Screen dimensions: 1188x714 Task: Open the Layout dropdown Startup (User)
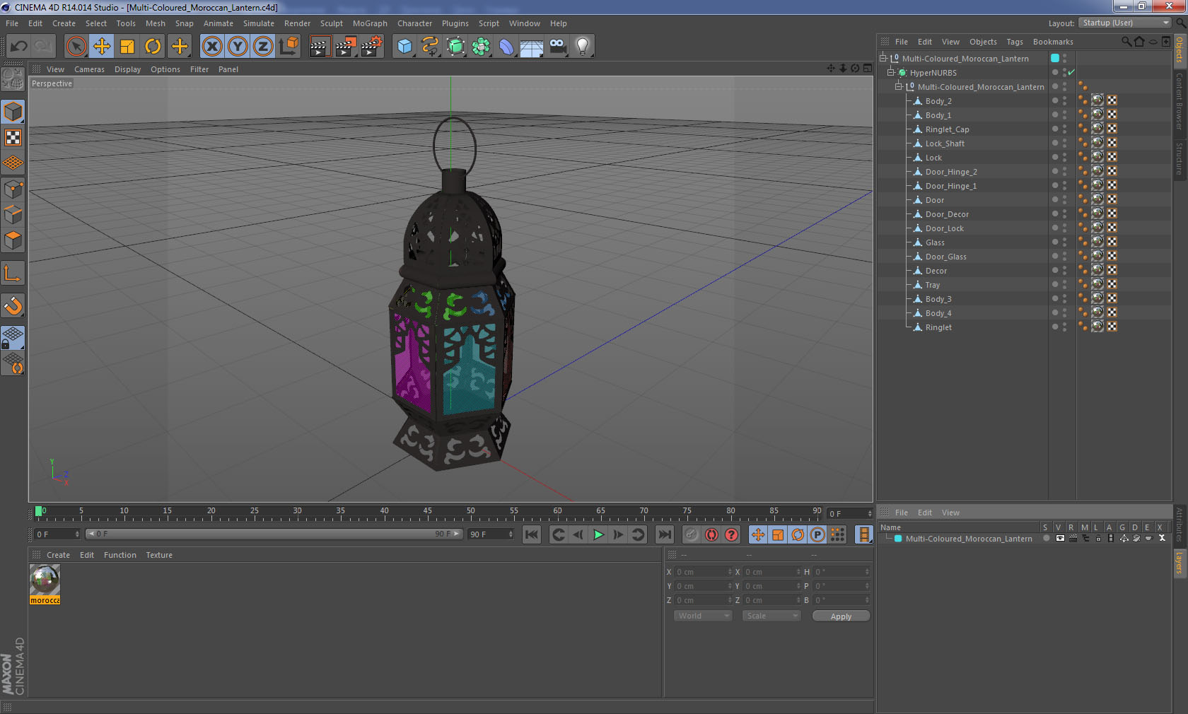click(x=1125, y=23)
